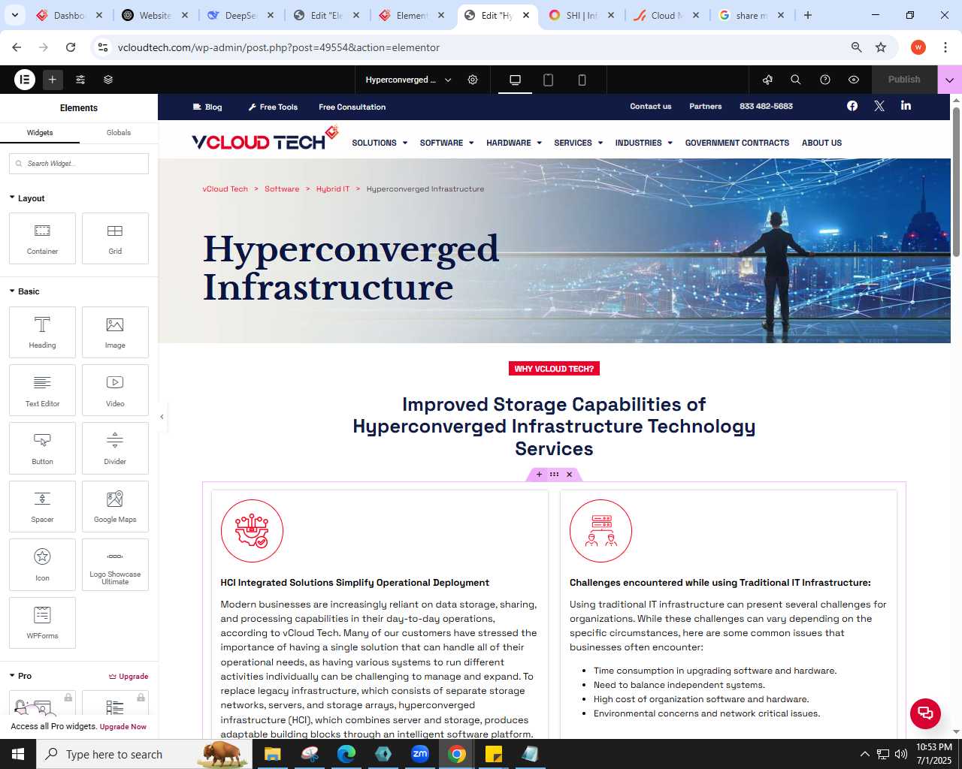Screen dimensions: 962x769
Task: Add the WPForms widget
Action: coord(42,623)
